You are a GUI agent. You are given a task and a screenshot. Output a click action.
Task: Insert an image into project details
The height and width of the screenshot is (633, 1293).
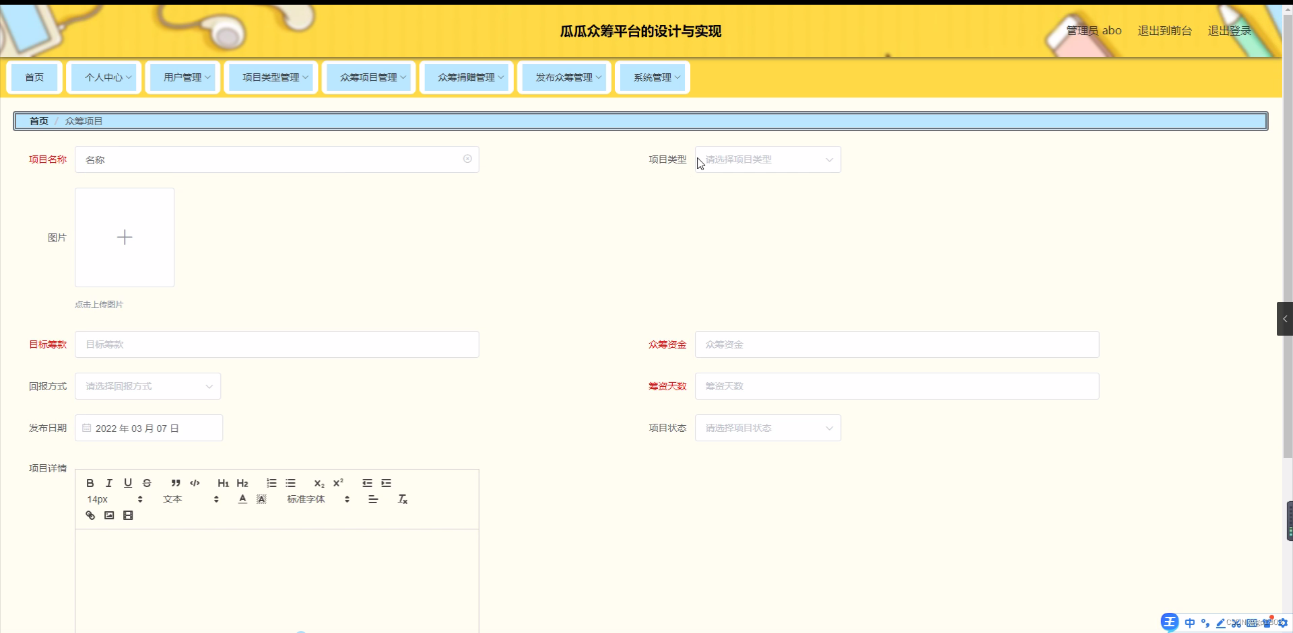[x=108, y=515]
